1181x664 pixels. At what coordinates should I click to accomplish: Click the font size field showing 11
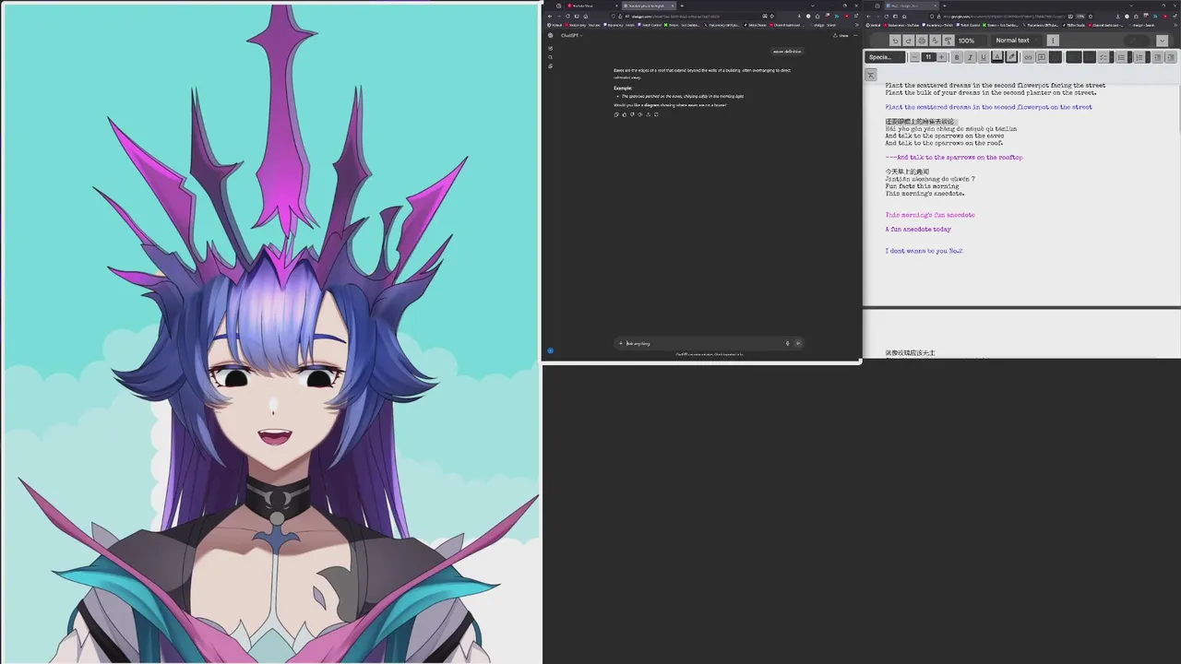point(928,57)
